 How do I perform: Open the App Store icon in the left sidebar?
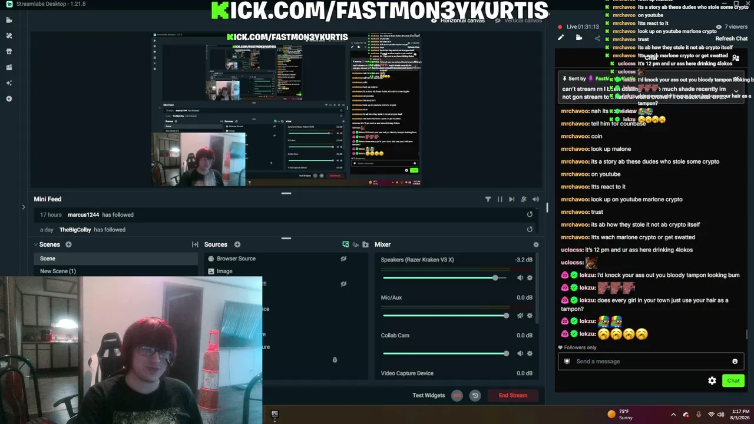(9, 52)
